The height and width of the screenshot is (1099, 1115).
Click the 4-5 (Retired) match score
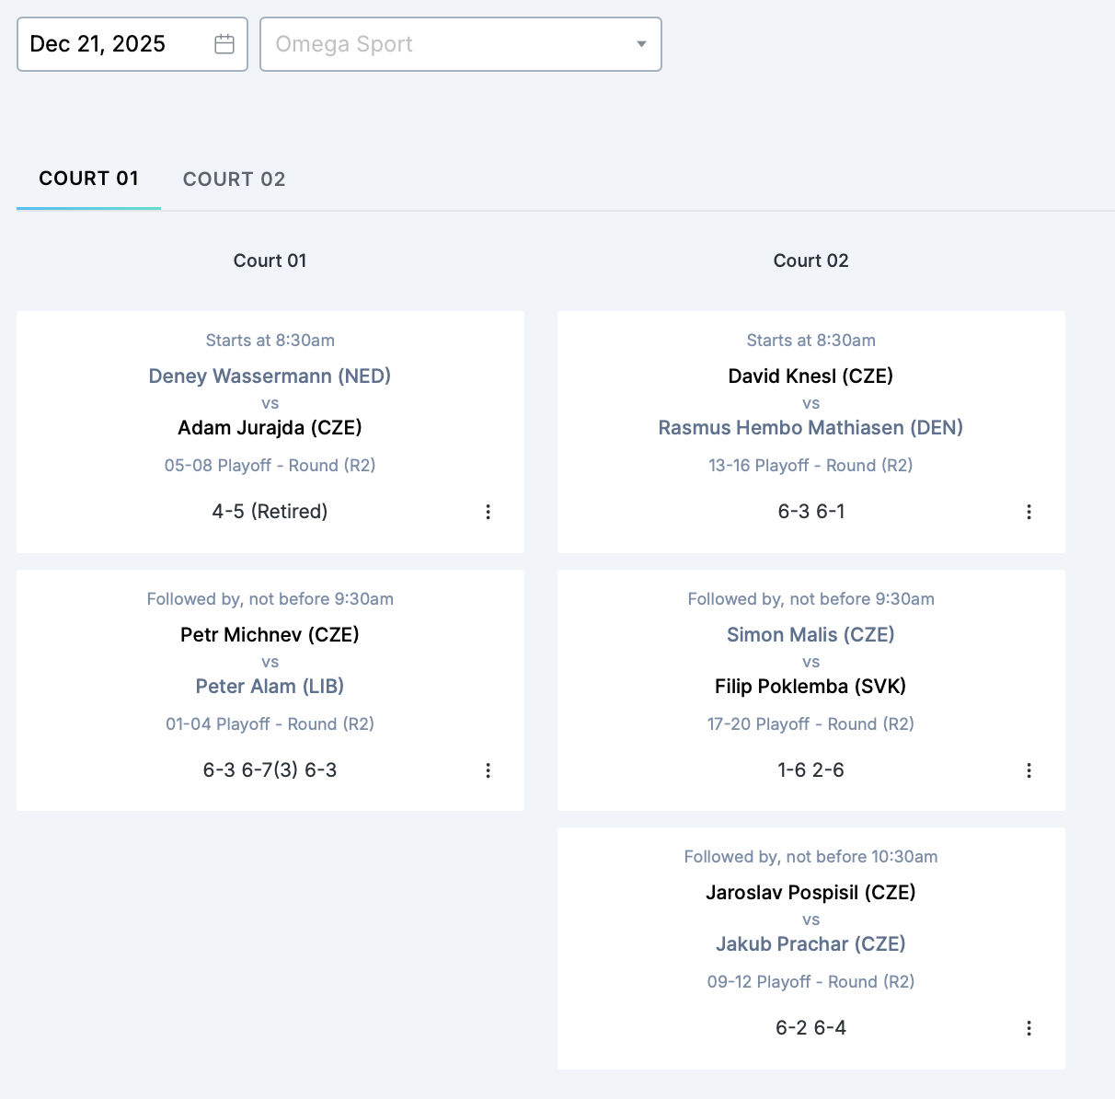click(x=270, y=512)
